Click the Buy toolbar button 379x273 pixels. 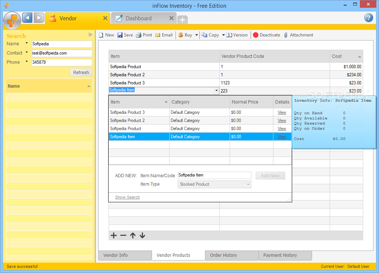point(185,35)
